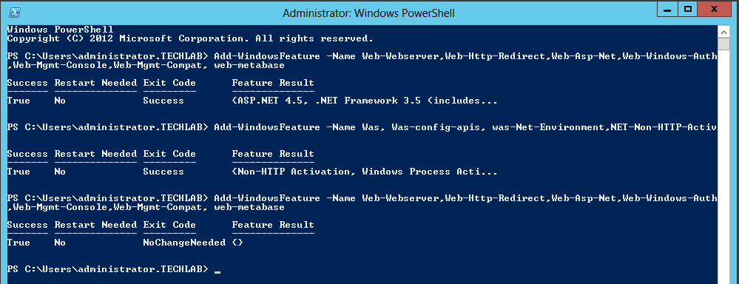Close the Administrator PowerShell window
739x284 pixels.
click(715, 9)
